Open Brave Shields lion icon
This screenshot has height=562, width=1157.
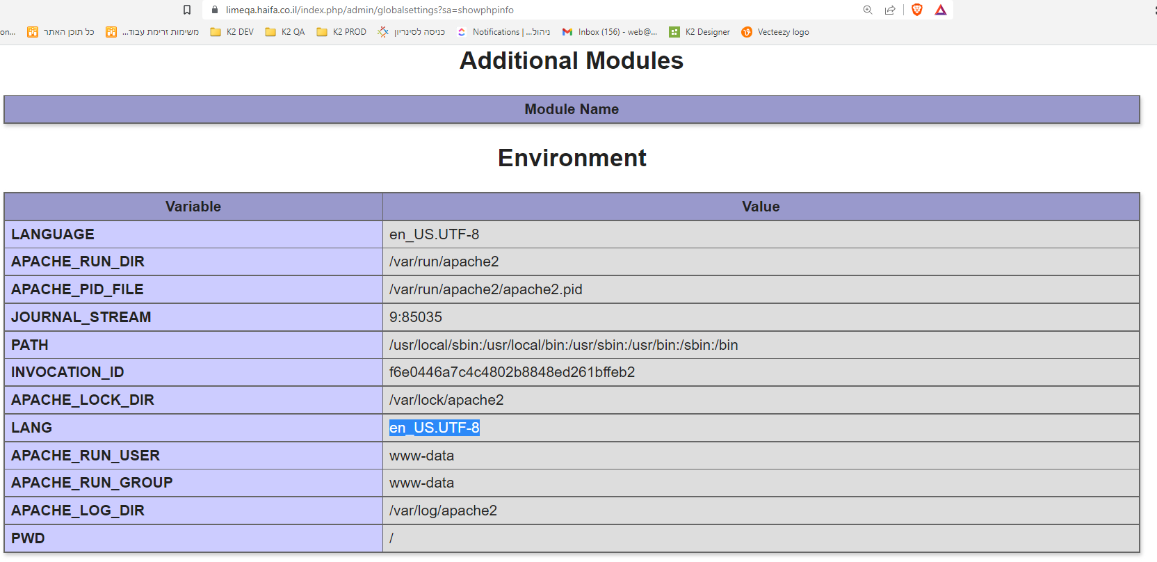917,10
